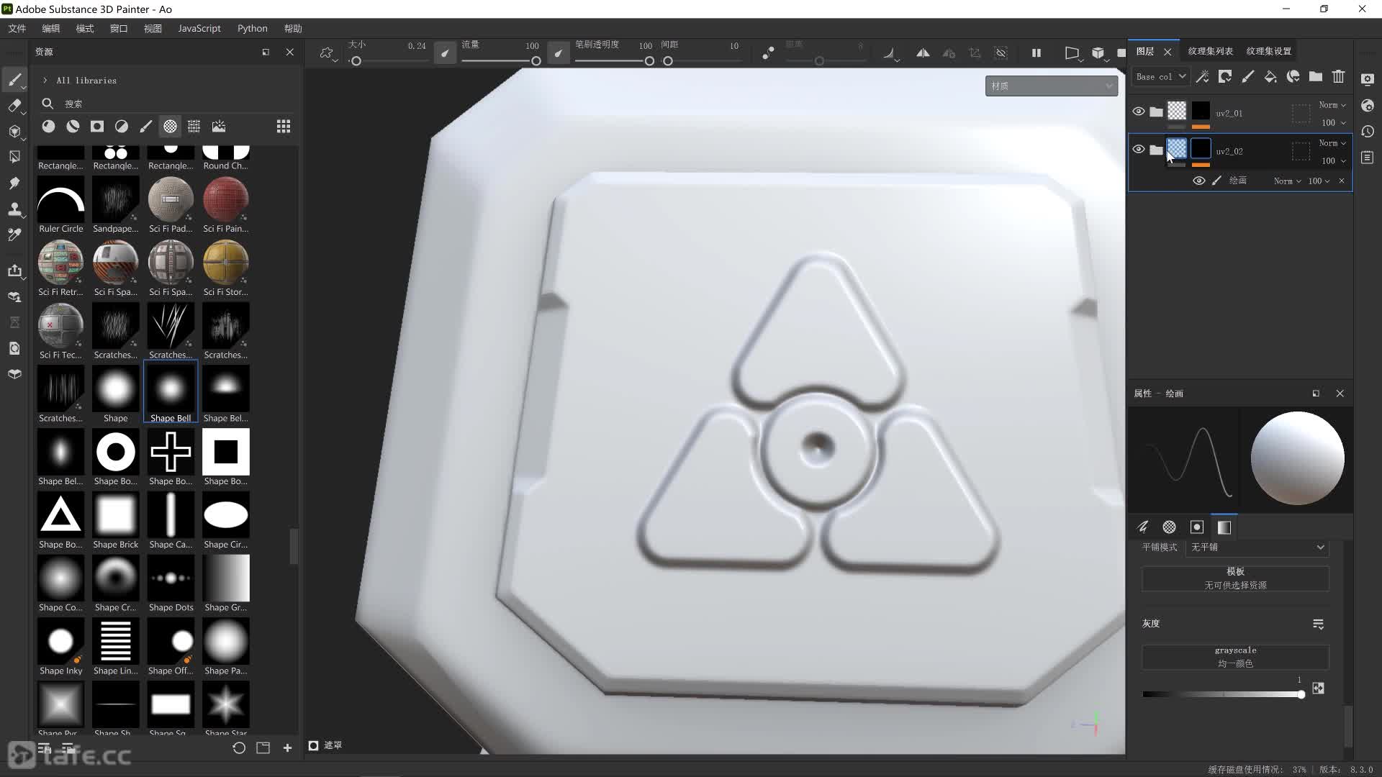Add a mask using the layers mask icon
This screenshot has height=777, width=1382.
(1225, 76)
